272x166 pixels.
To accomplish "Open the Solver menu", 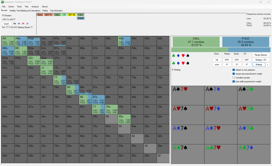I will (x=11, y=7).
